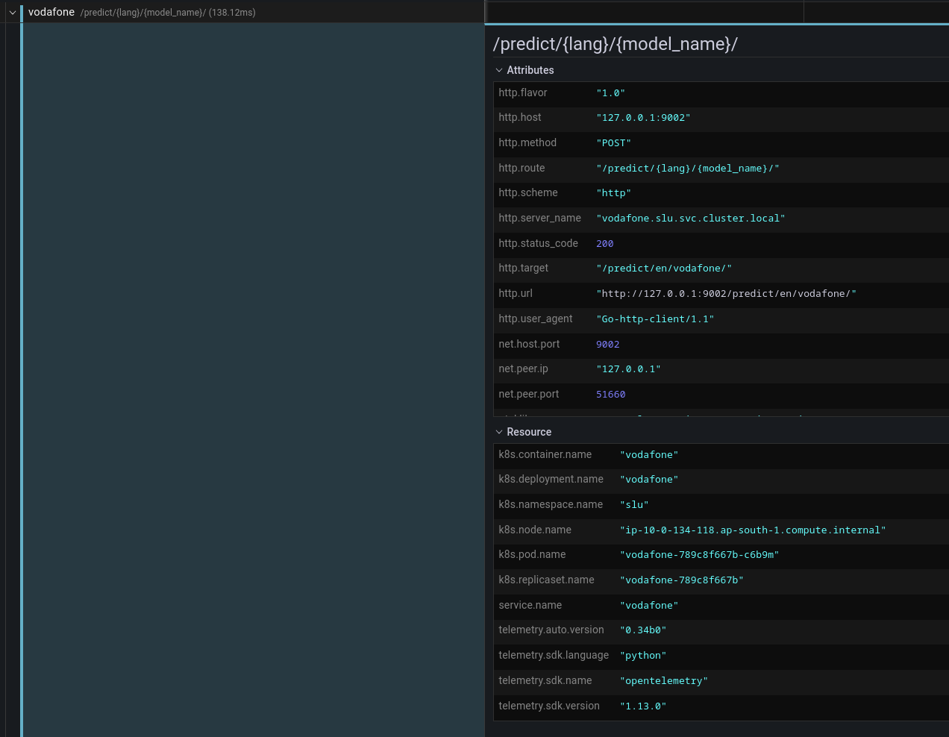Click the span title /predict/{lang}/{model_name}/

pos(616,44)
